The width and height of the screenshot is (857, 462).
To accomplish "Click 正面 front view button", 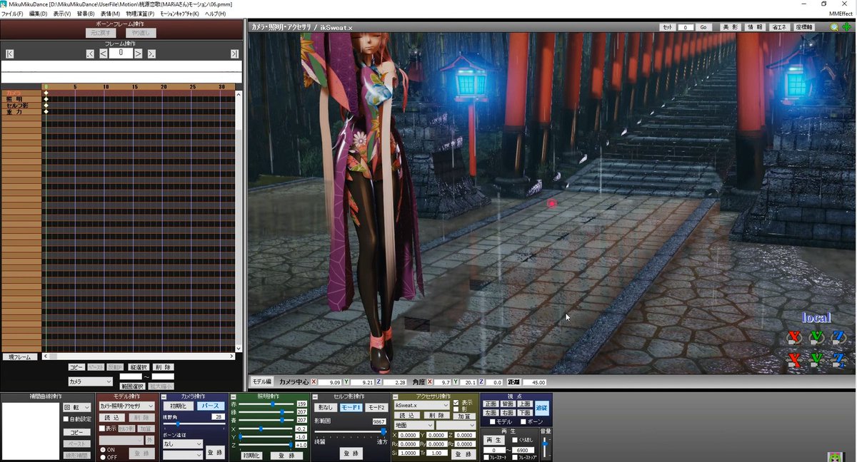I will click(490, 404).
